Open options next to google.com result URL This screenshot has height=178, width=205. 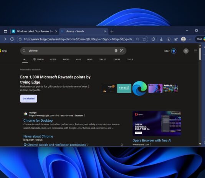click(84, 116)
